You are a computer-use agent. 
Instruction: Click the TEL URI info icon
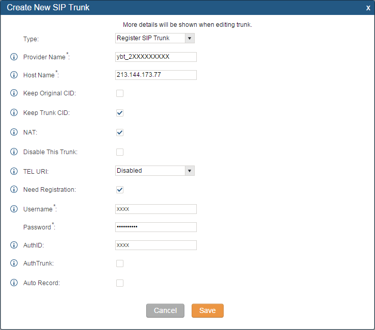pos(14,171)
